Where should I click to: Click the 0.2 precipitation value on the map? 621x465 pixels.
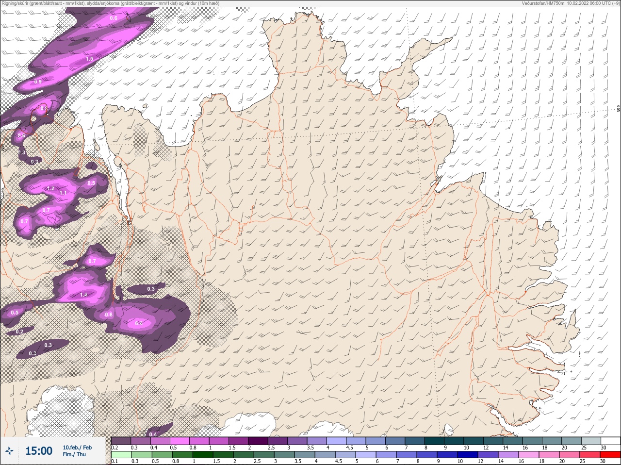pyautogui.click(x=19, y=332)
